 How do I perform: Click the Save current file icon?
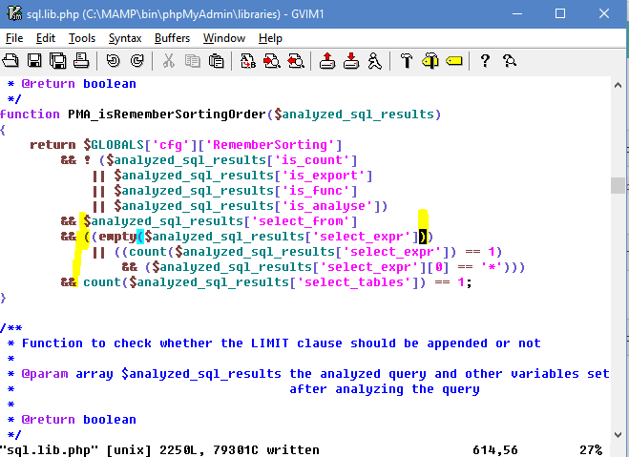coord(34,61)
